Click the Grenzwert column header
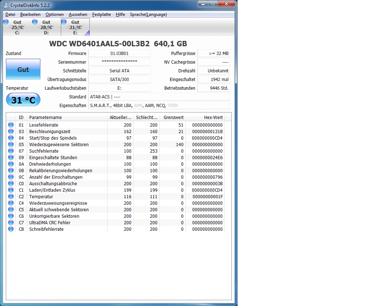The height and width of the screenshot is (306, 365). pyautogui.click(x=172, y=118)
